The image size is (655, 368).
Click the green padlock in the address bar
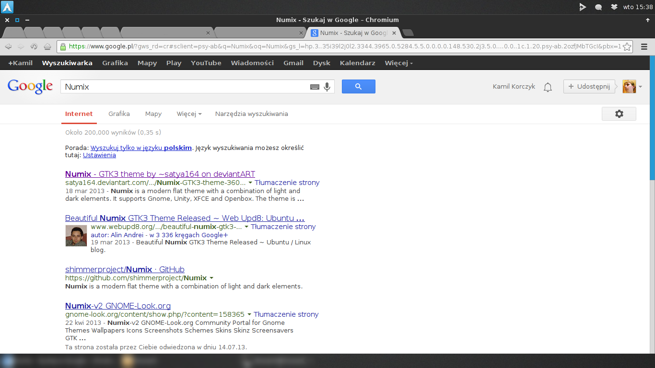(x=63, y=46)
